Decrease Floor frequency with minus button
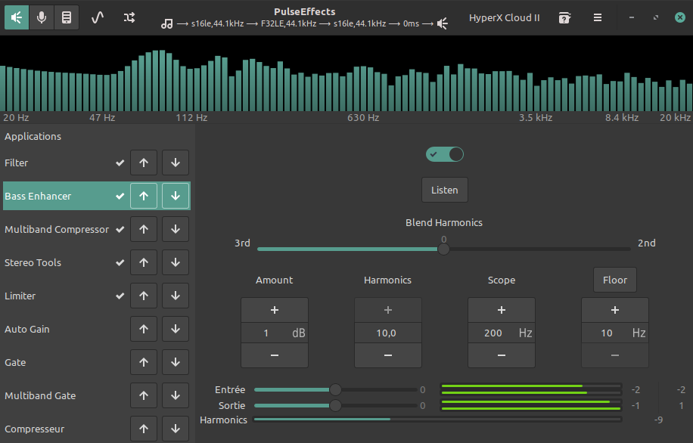The width and height of the screenshot is (693, 443). pyautogui.click(x=615, y=355)
